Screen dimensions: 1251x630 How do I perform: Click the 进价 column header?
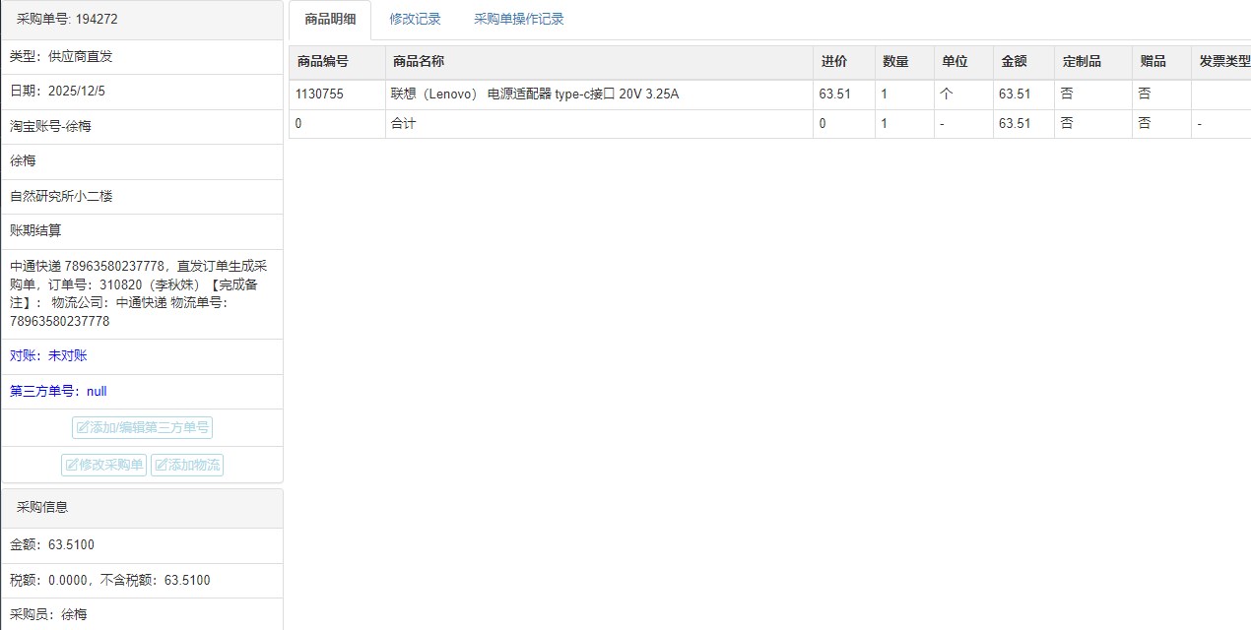coord(833,61)
